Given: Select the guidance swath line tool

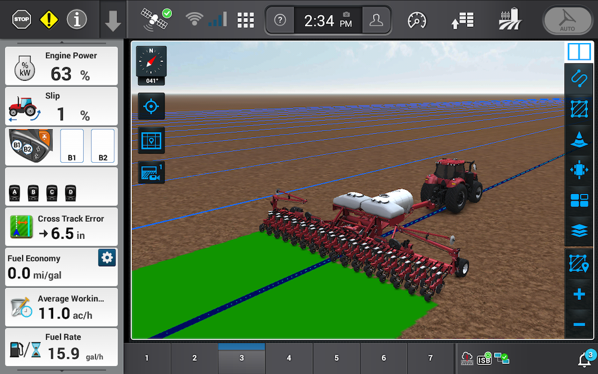Looking at the screenshot, I should [579, 77].
